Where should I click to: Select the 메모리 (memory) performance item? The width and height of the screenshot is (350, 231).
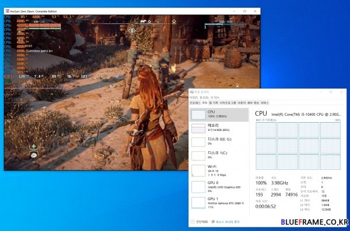click(219, 128)
